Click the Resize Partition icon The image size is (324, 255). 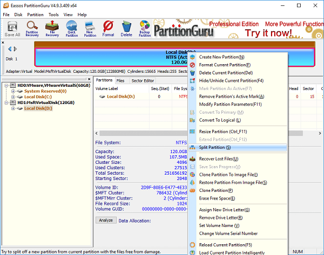(192, 132)
